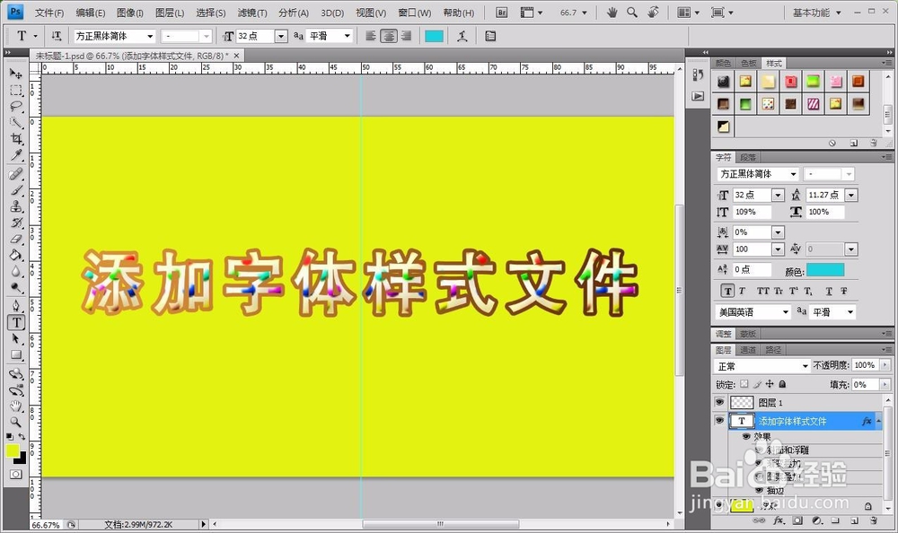Select the Eraser tool
The width and height of the screenshot is (898, 533).
16,239
